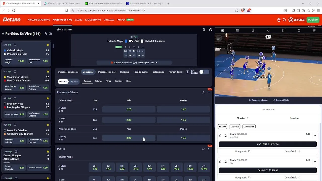Open the Virtuales menu item
Viewport: 322px width, 181px height.
(109, 20)
